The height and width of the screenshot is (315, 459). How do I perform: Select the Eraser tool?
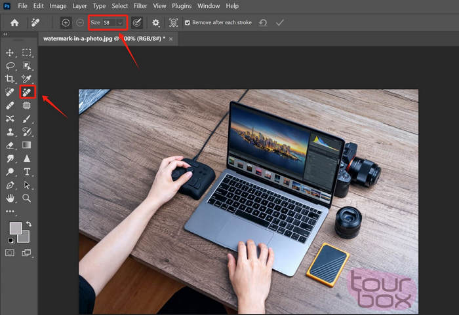click(x=10, y=145)
